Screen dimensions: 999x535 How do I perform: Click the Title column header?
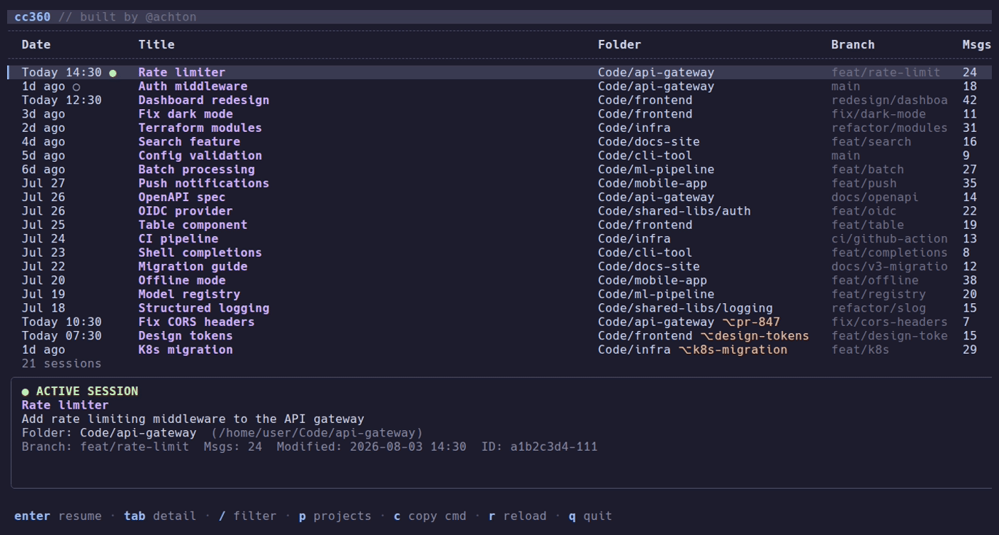pos(156,44)
